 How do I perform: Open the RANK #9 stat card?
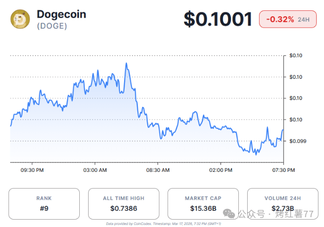pyautogui.click(x=44, y=203)
